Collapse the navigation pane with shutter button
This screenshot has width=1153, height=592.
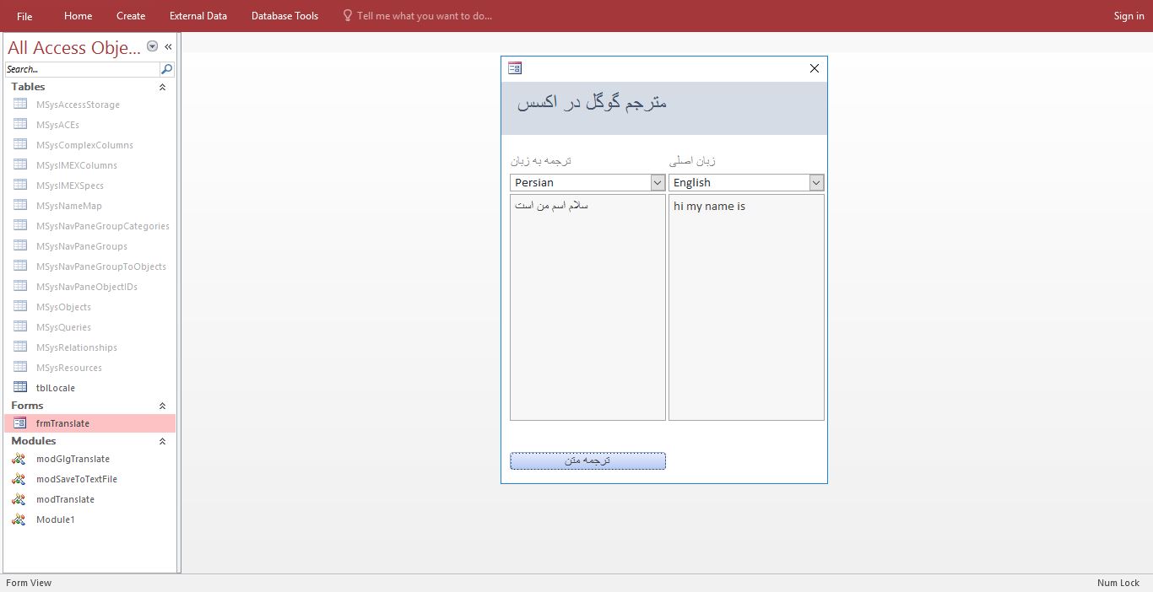168,46
